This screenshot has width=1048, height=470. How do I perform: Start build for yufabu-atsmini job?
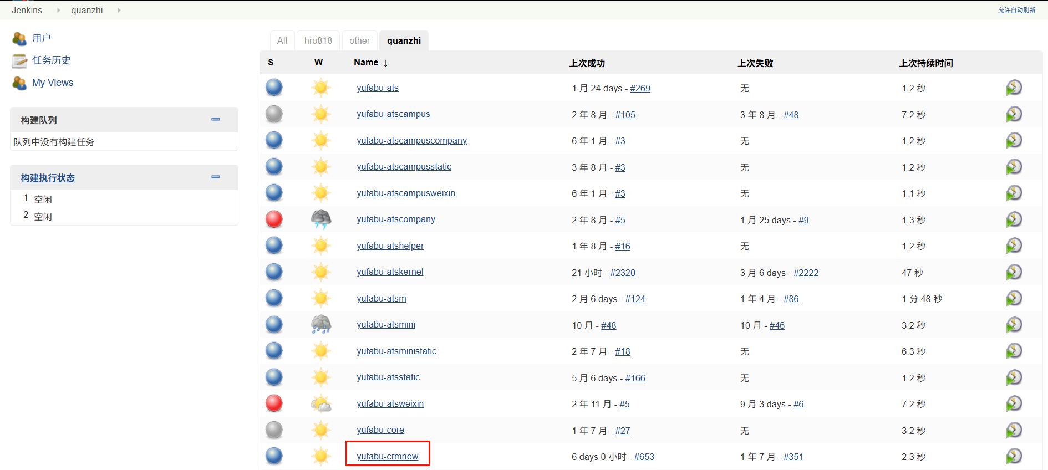tap(1014, 325)
